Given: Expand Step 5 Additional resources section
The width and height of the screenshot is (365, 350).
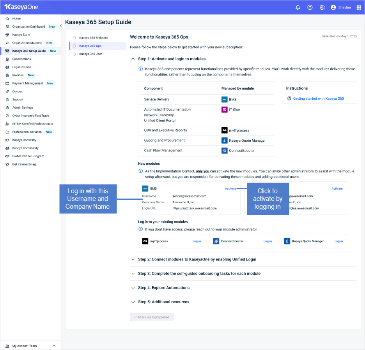Looking at the screenshot, I should coord(133,302).
